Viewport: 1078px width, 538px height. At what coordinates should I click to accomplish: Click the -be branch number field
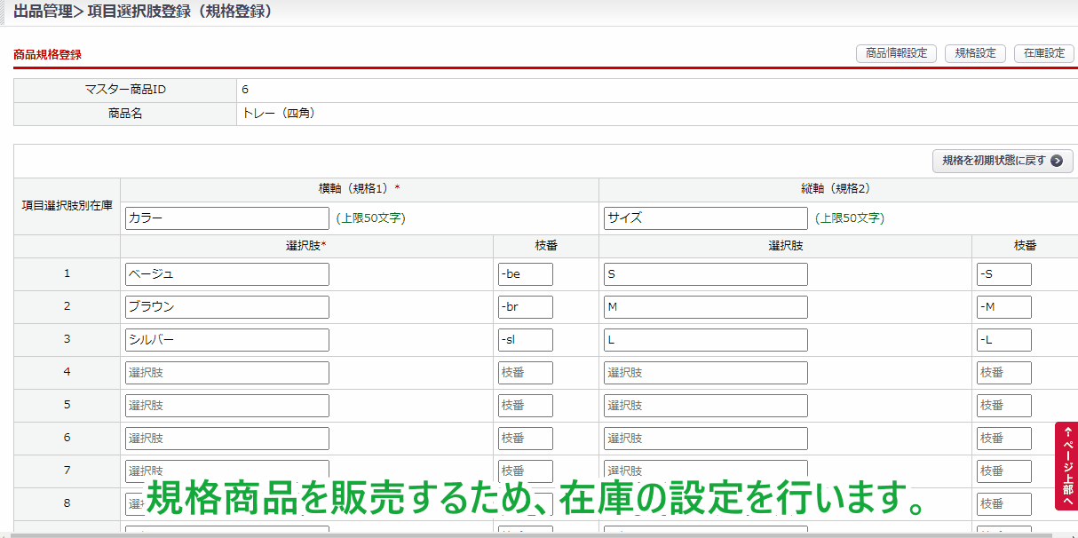525,274
